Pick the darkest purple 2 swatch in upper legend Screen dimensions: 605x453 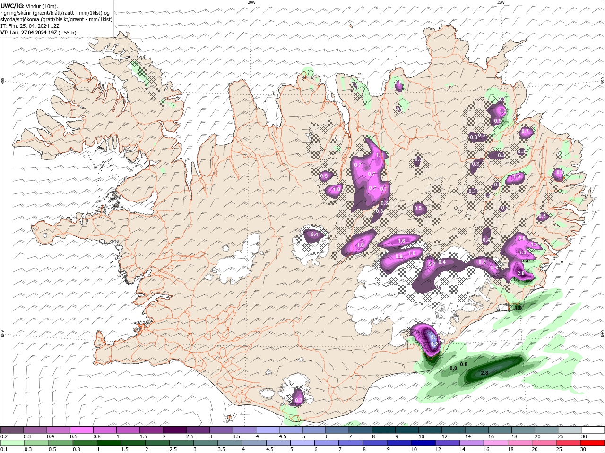coord(174,430)
